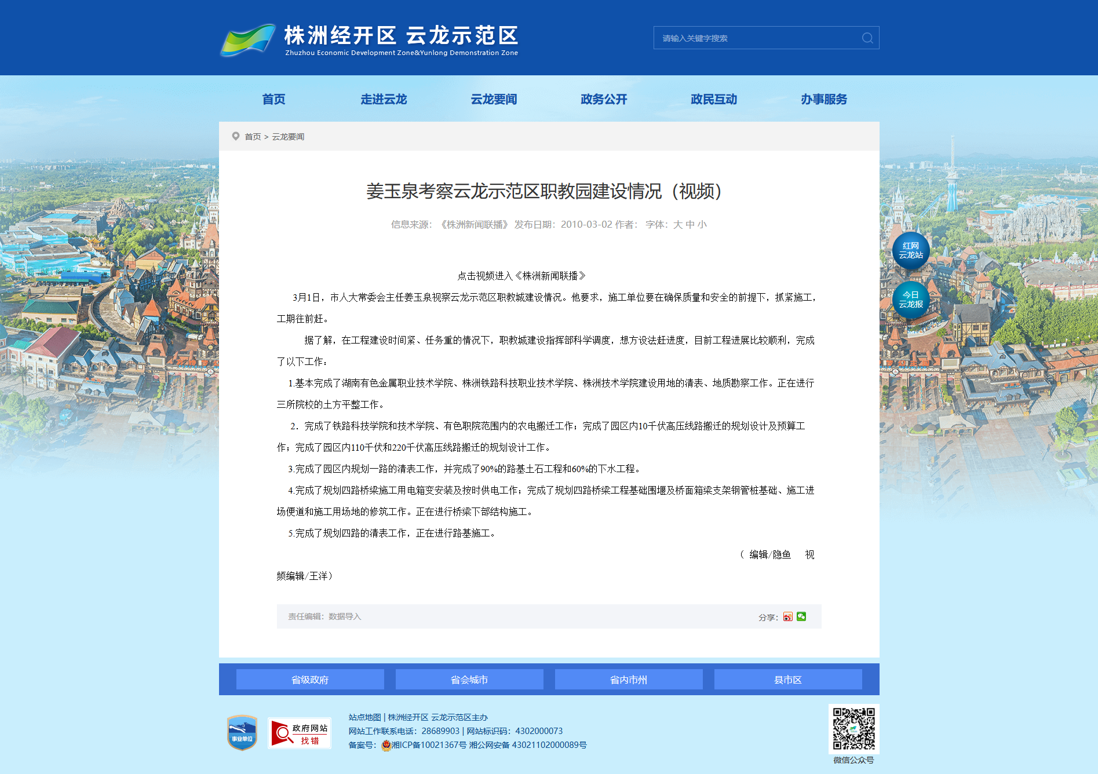
Task: Click the search magnifier icon
Action: [x=867, y=38]
